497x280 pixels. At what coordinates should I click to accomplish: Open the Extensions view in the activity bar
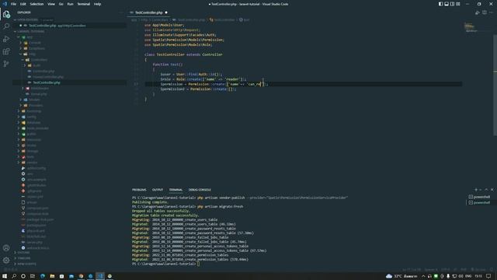click(x=6, y=51)
